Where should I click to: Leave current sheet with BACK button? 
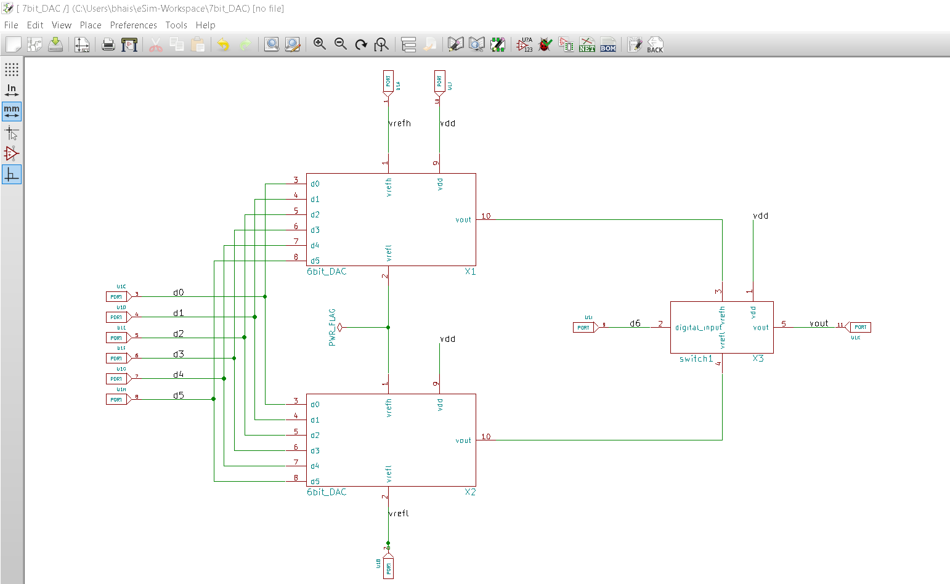pyautogui.click(x=655, y=44)
